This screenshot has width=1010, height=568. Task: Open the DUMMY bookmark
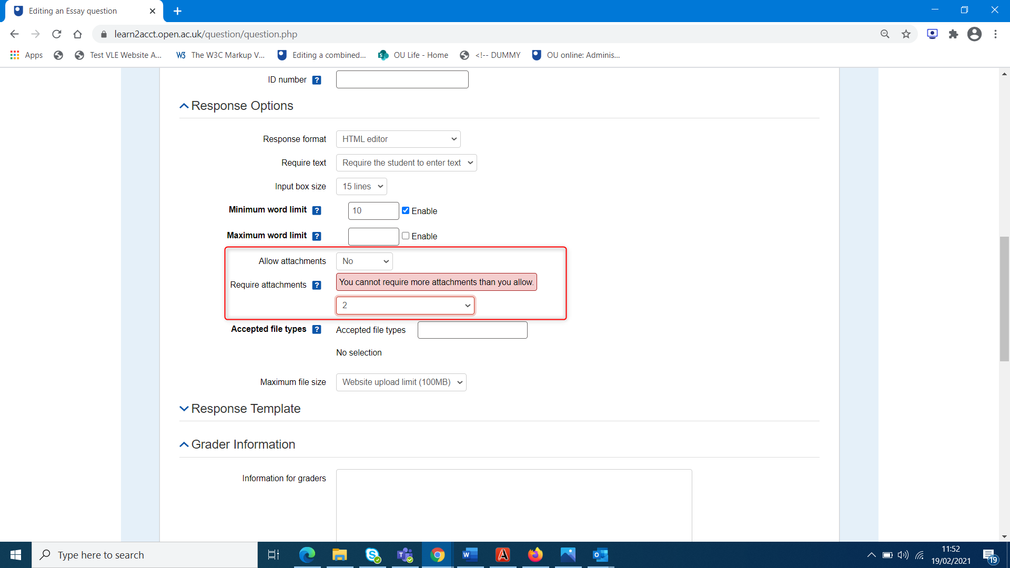click(490, 55)
